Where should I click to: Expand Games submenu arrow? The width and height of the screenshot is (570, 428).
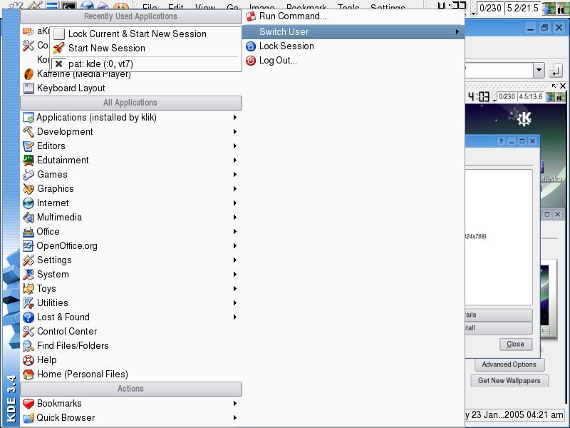tap(235, 175)
